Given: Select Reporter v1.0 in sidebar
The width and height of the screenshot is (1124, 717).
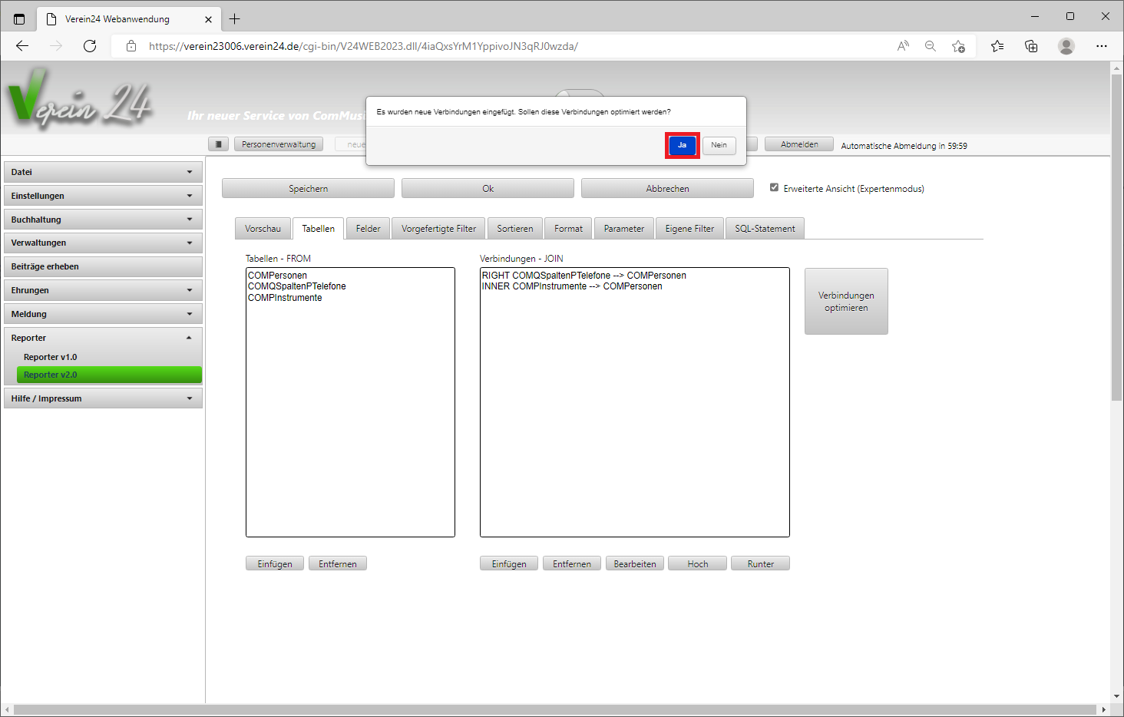Looking at the screenshot, I should [x=51, y=357].
